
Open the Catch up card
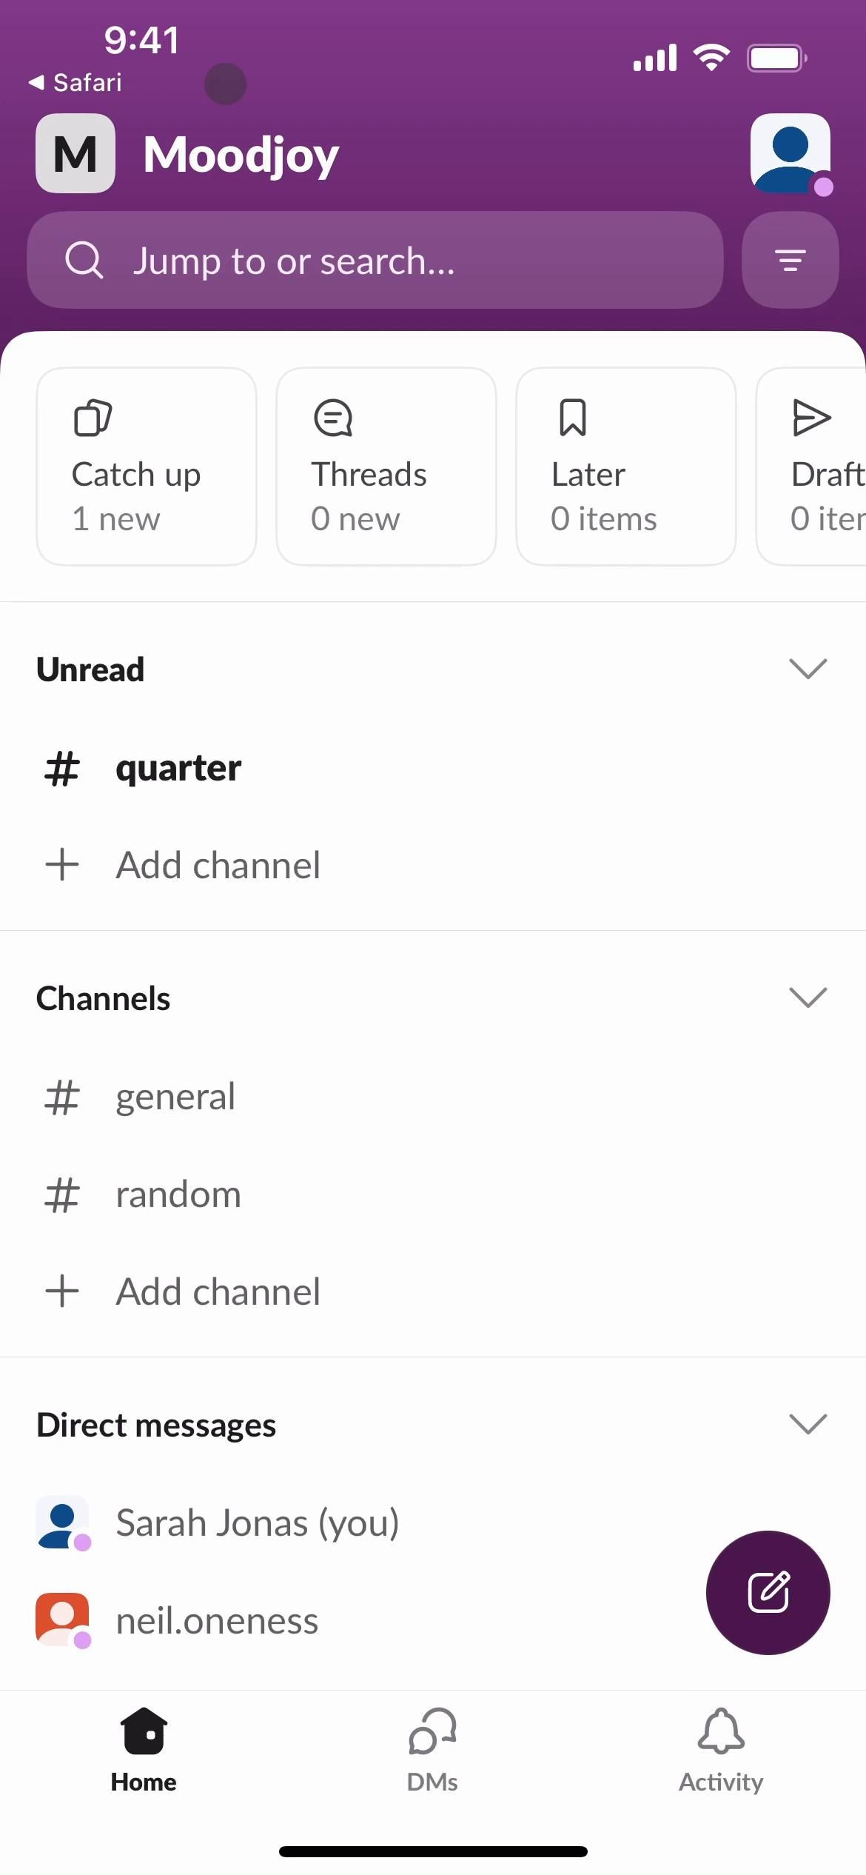point(147,467)
